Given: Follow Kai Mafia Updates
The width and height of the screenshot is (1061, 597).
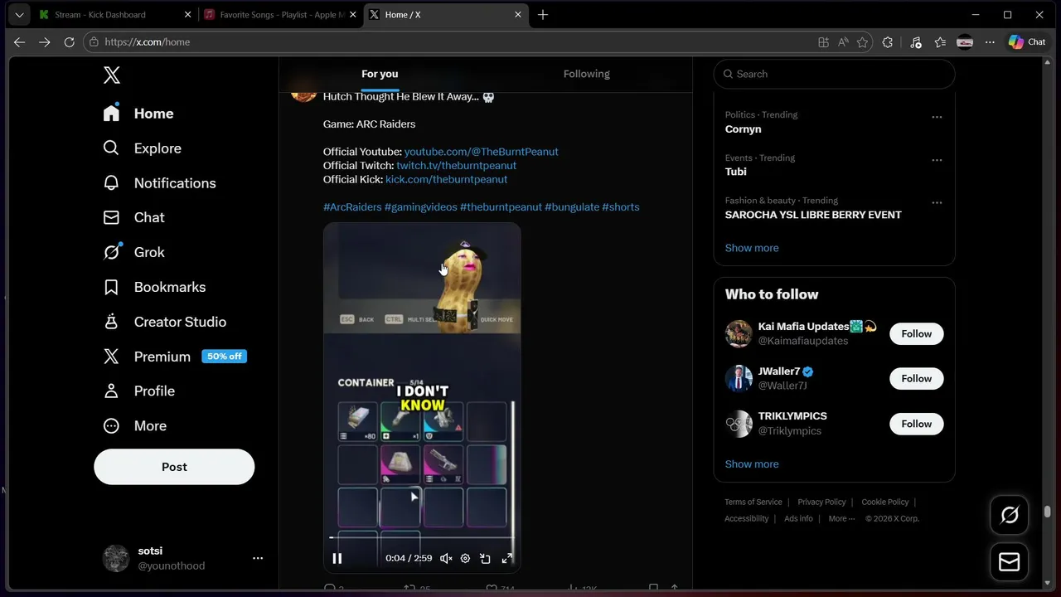Looking at the screenshot, I should point(916,334).
